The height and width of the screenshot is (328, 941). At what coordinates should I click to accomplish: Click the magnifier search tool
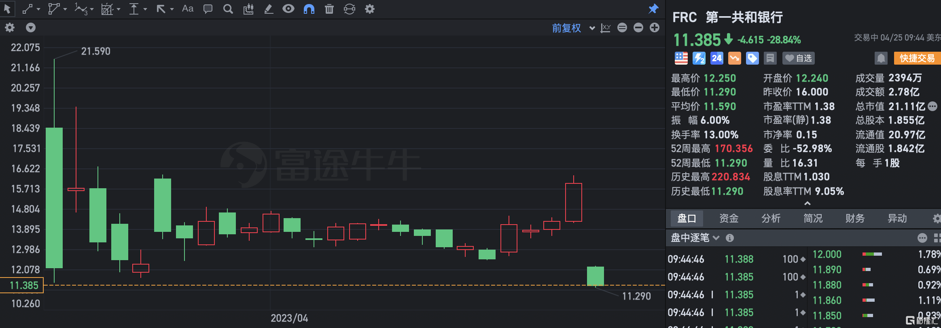coord(228,9)
